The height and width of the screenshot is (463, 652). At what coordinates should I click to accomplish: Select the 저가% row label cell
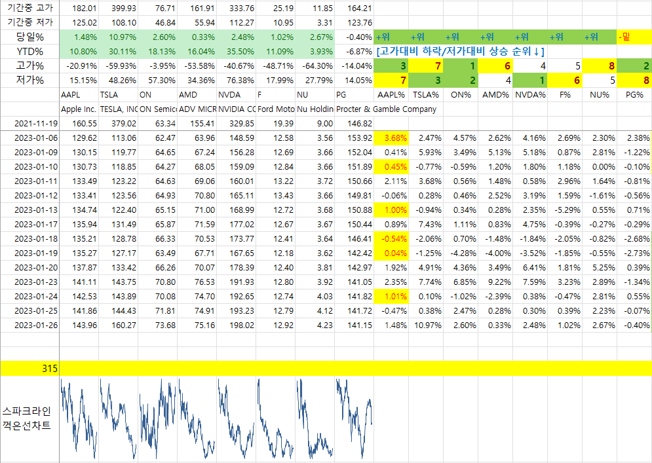coord(30,80)
